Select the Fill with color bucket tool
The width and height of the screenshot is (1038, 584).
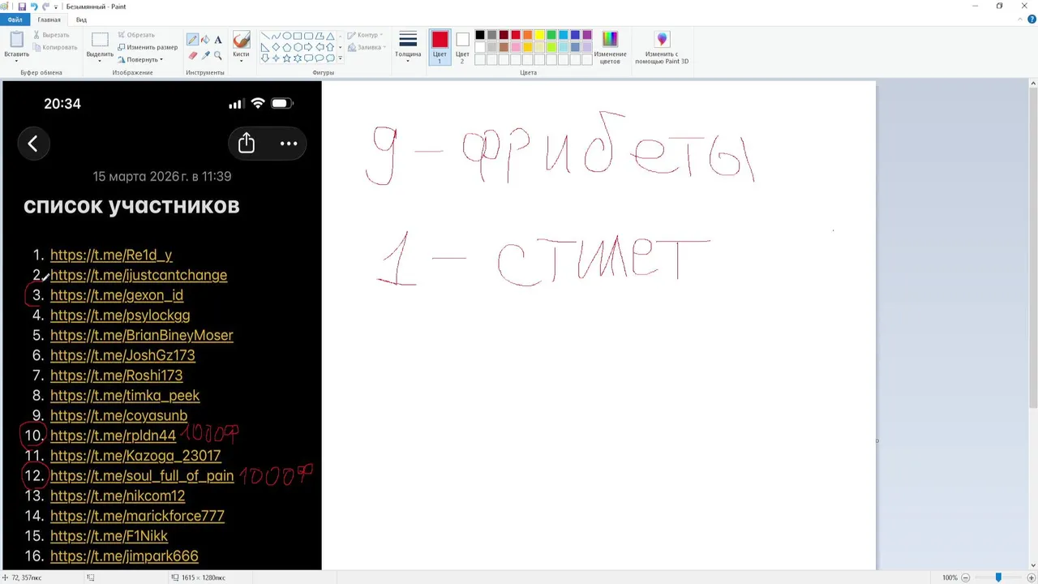point(205,40)
